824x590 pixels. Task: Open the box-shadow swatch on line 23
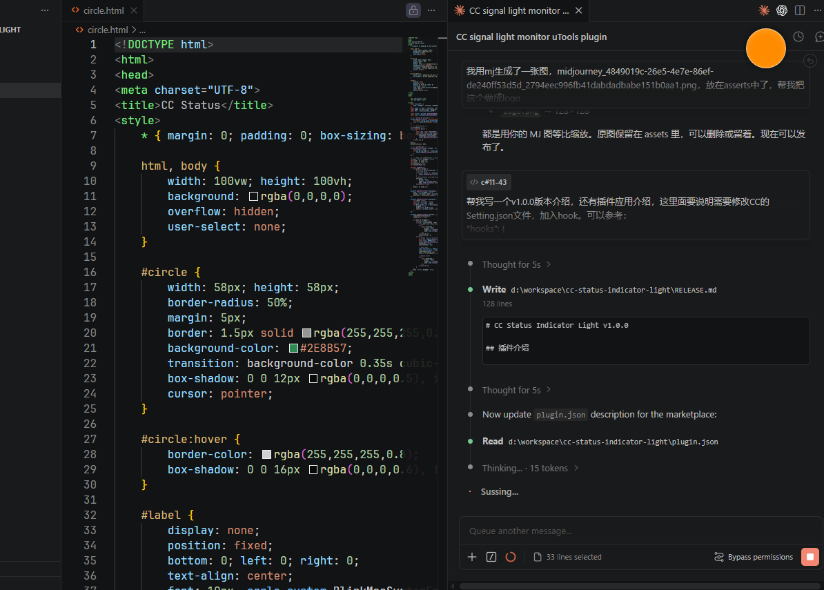click(x=313, y=379)
